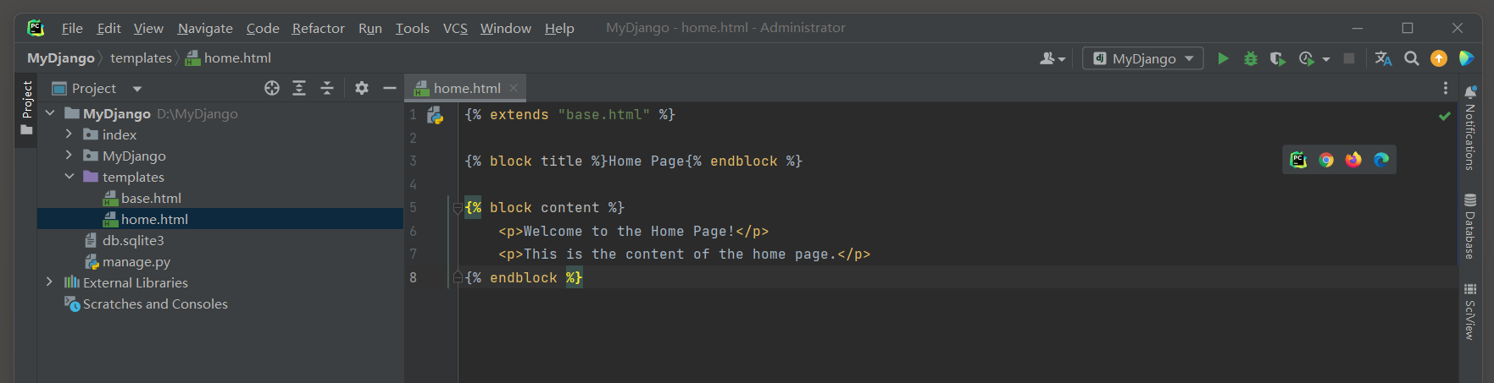Open the Refactor menu
Image resolution: width=1494 pixels, height=383 pixels.
click(319, 28)
